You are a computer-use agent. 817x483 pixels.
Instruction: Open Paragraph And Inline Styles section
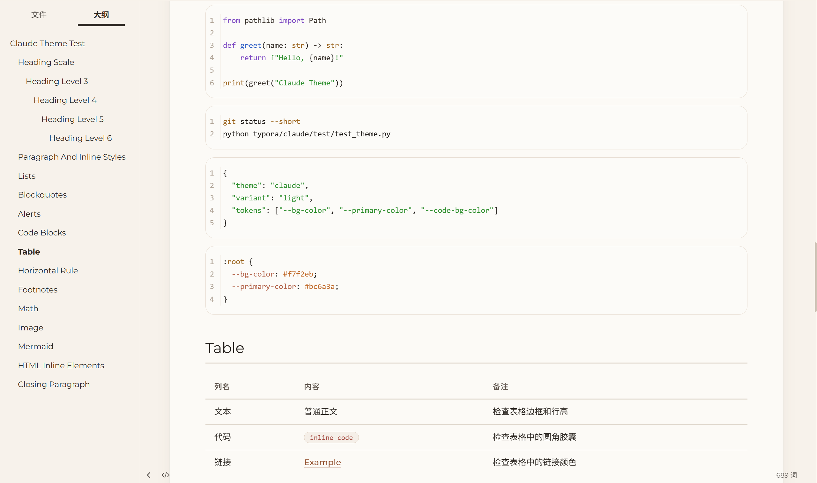pos(72,157)
